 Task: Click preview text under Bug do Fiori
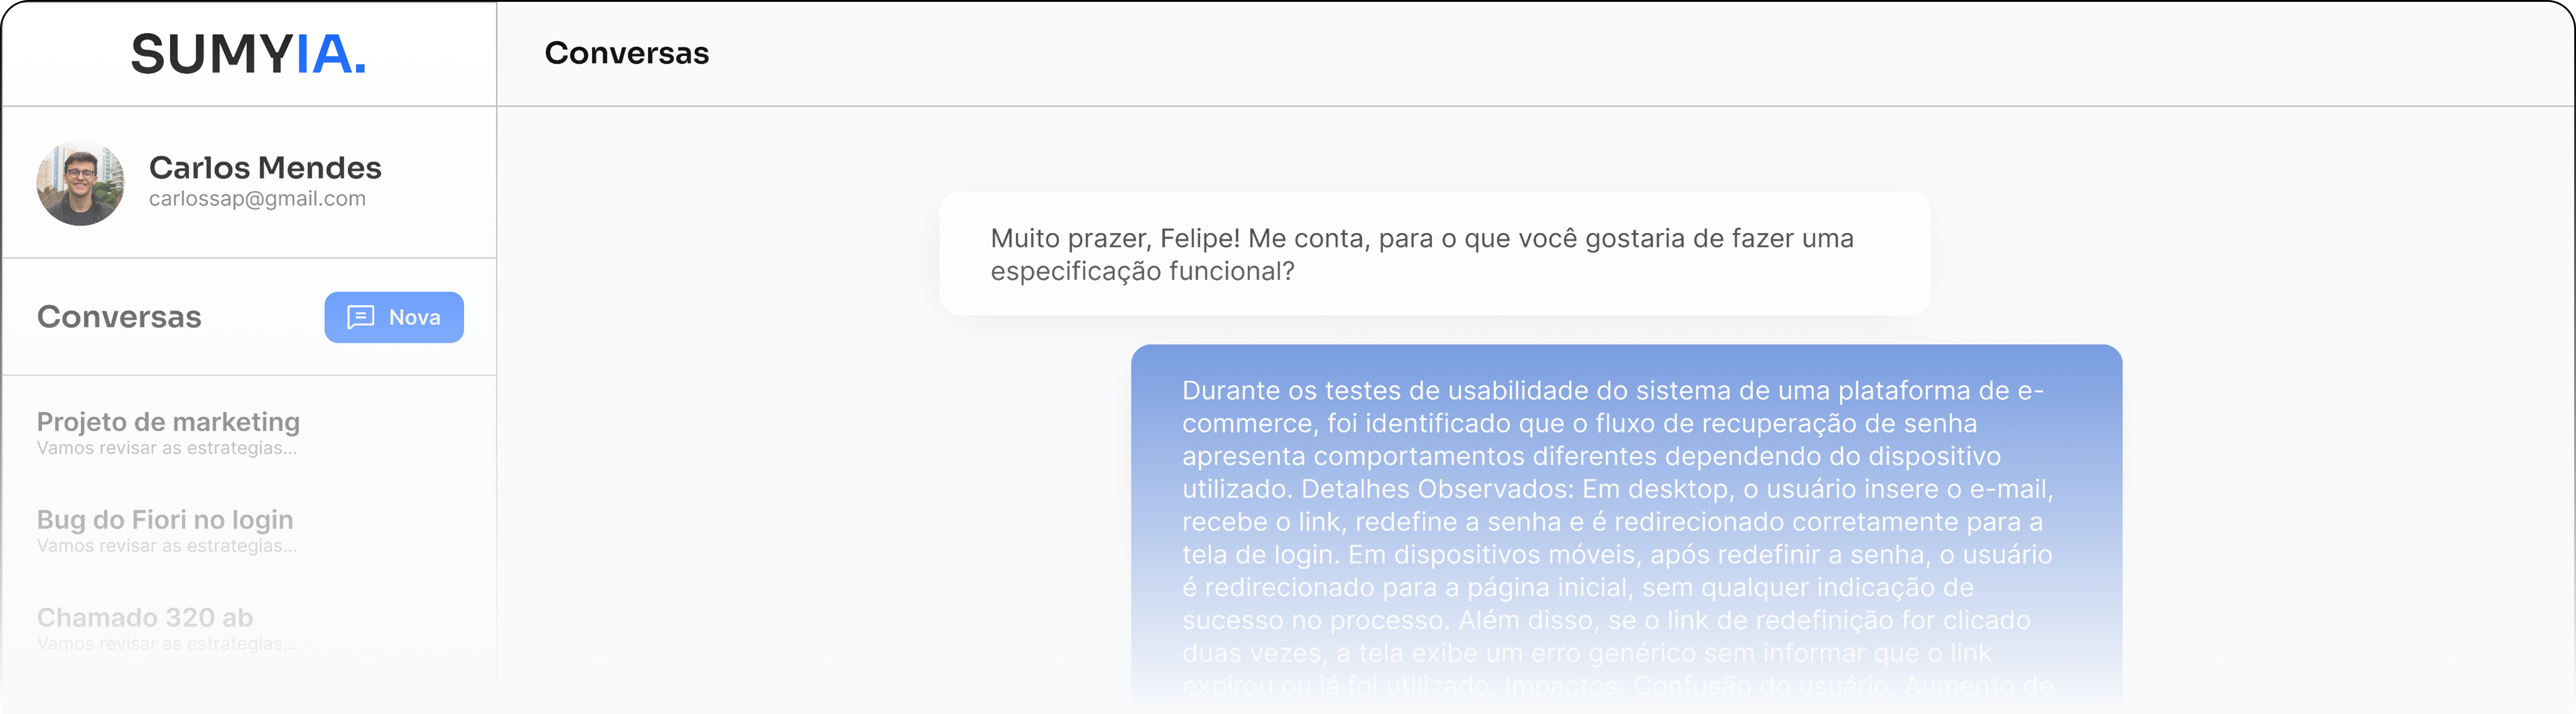click(x=167, y=546)
